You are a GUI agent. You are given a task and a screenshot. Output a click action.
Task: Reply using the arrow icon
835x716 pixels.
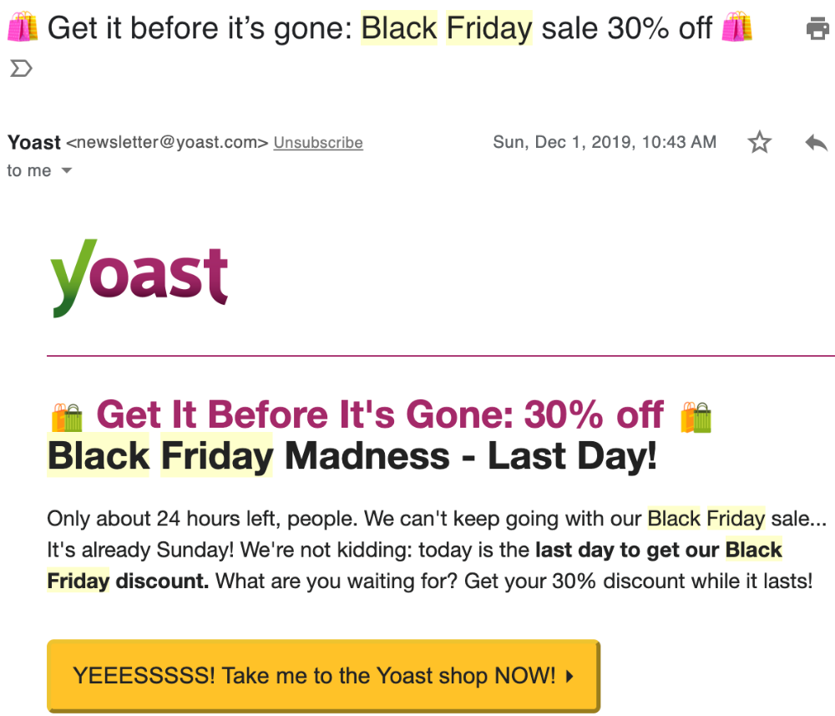click(x=817, y=142)
